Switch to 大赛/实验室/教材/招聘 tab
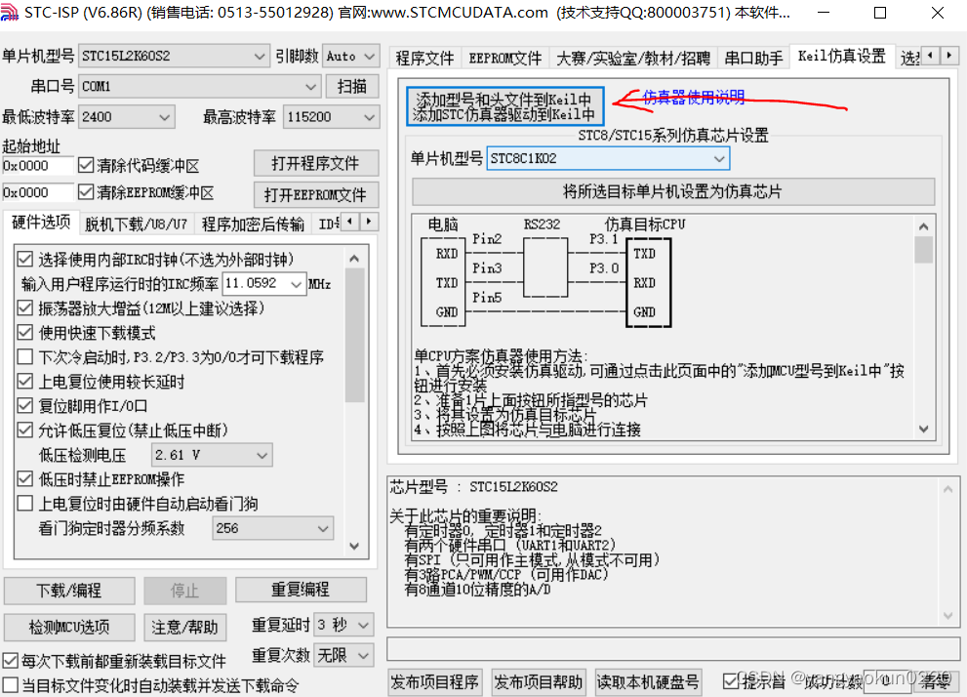The width and height of the screenshot is (967, 697). point(633,58)
